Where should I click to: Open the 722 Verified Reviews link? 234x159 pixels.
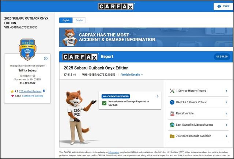(x=30, y=91)
